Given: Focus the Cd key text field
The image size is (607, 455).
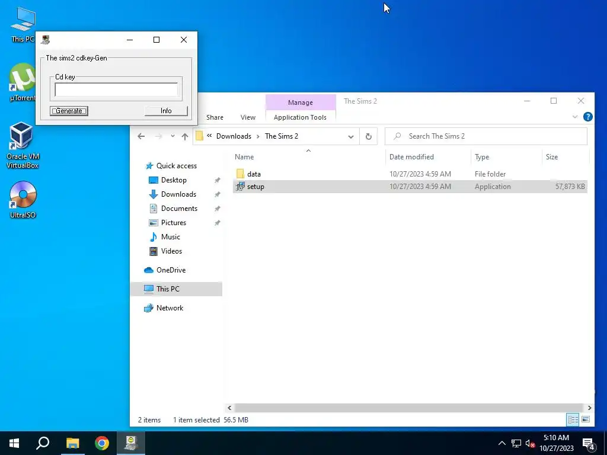Looking at the screenshot, I should pos(116,90).
